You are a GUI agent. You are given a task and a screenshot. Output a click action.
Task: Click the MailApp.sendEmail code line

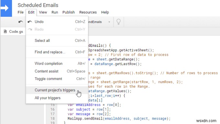click(x=119, y=119)
